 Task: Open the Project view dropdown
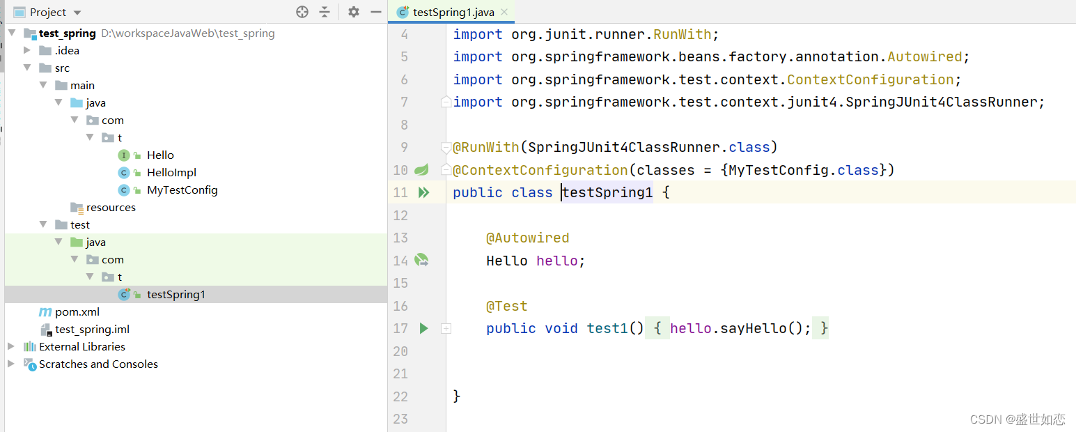pos(77,13)
